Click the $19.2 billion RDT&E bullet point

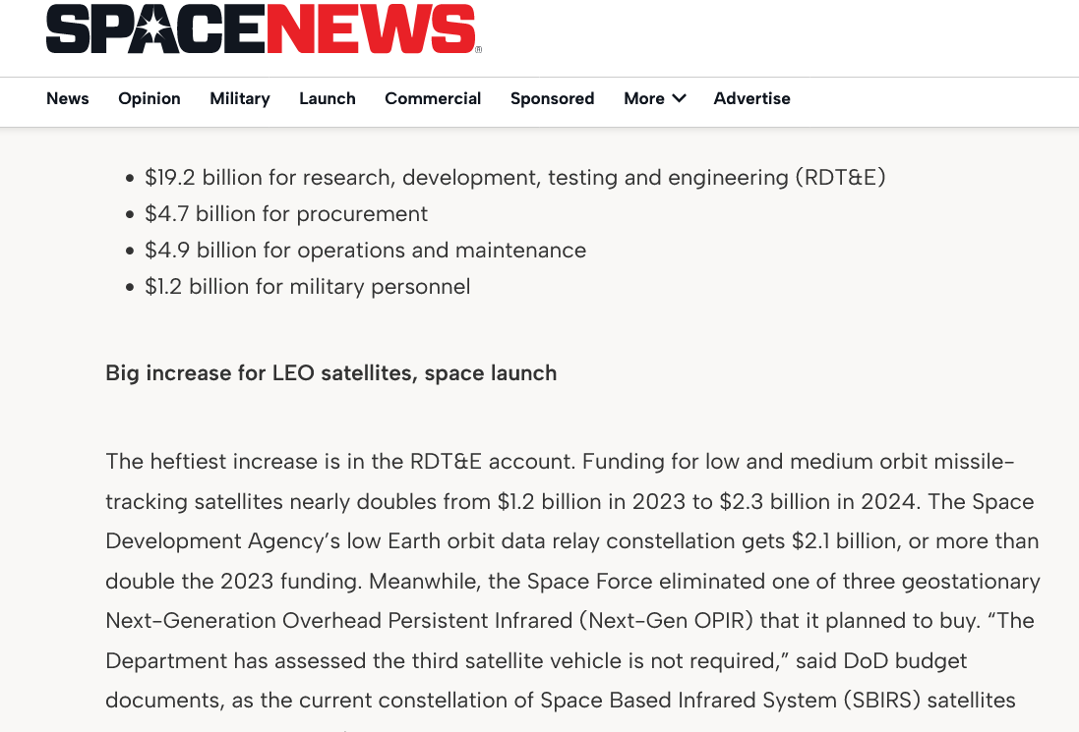(x=515, y=178)
